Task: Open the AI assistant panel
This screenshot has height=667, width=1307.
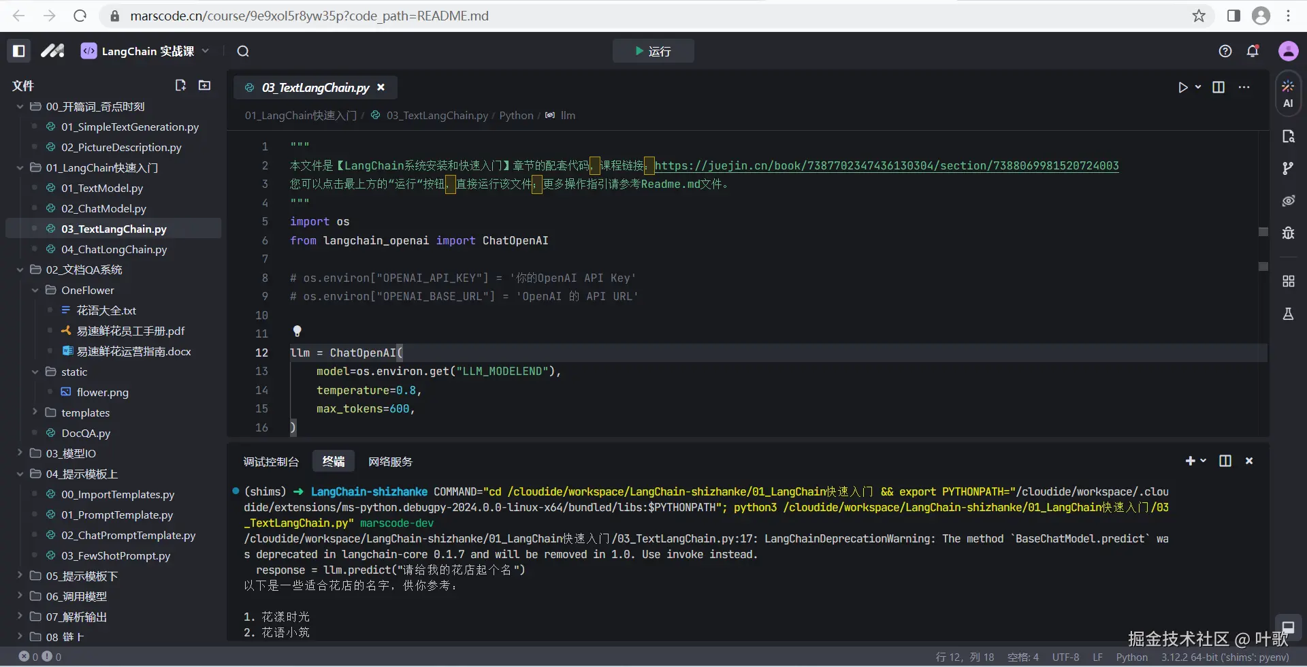Action: tap(1288, 94)
